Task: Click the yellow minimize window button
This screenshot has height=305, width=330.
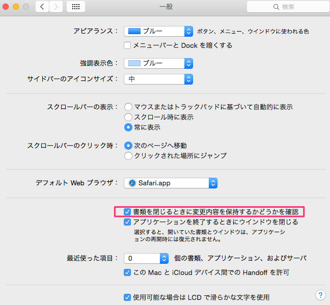Action: click(x=16, y=7)
